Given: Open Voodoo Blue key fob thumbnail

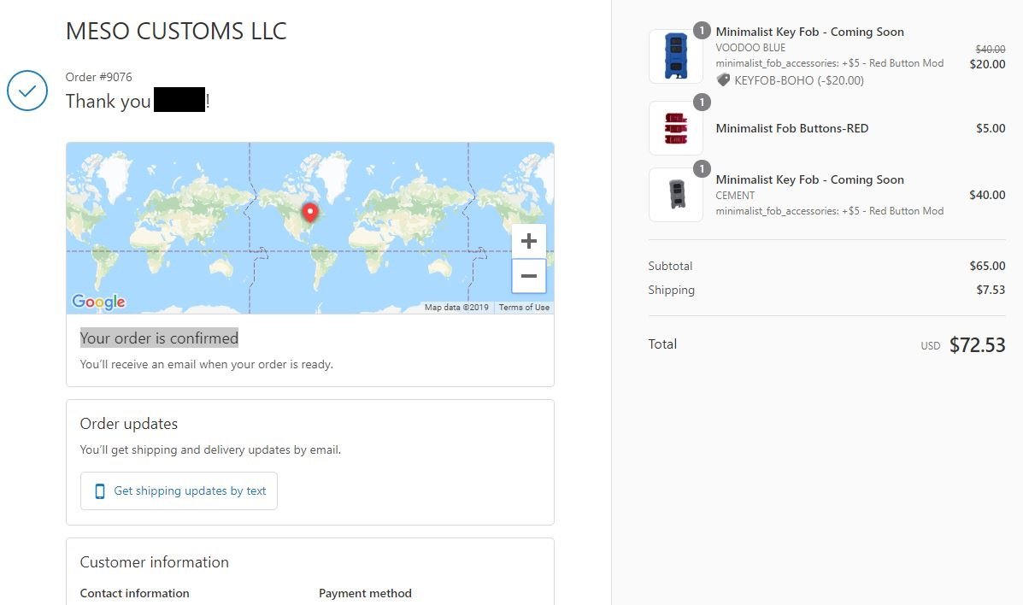Looking at the screenshot, I should tap(676, 56).
